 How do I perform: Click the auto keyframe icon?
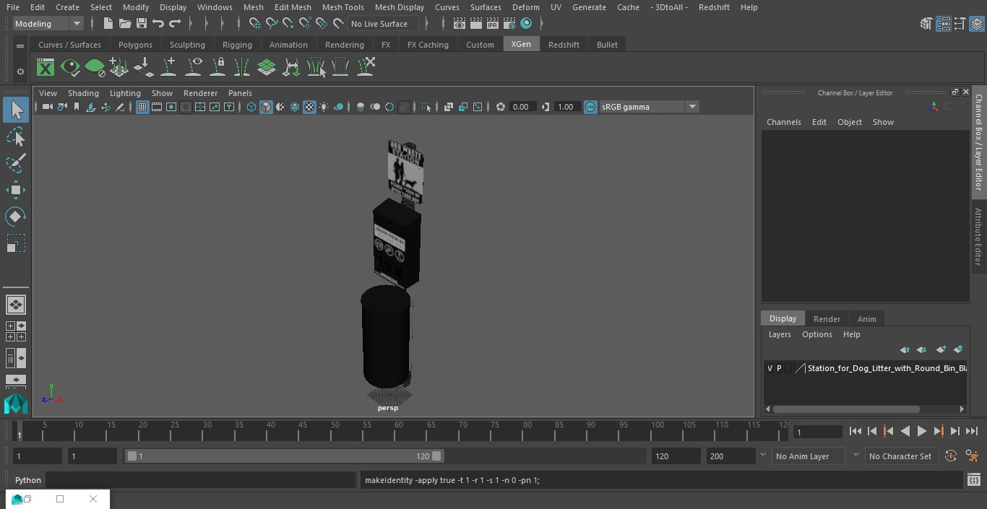951,456
